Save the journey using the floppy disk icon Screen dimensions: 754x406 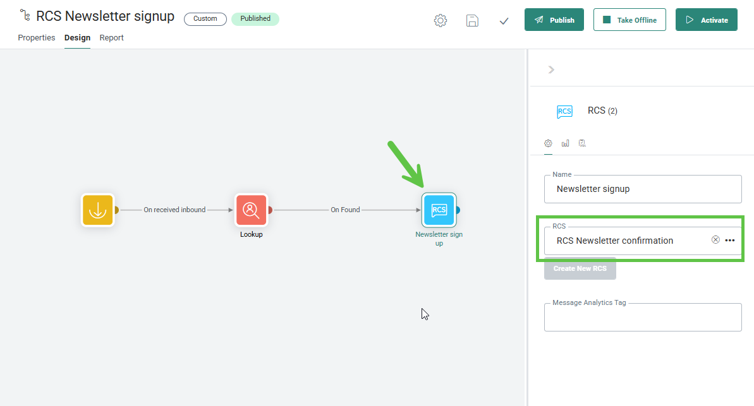coord(472,20)
